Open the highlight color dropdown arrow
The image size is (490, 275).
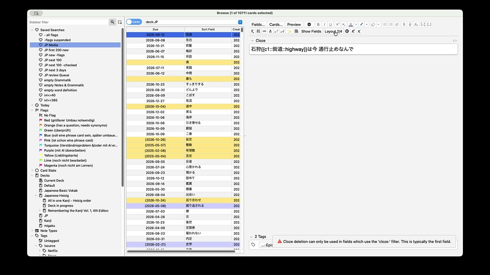coord(367,24)
